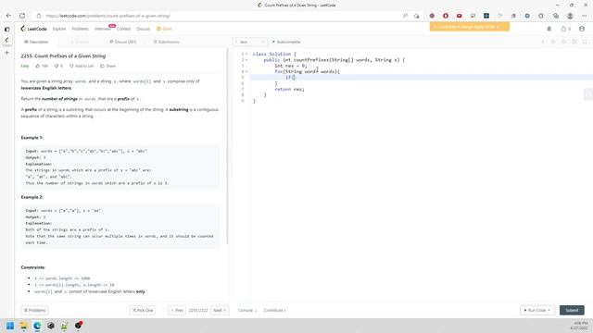Open the read aloud icon in address bar

[x=405, y=16]
